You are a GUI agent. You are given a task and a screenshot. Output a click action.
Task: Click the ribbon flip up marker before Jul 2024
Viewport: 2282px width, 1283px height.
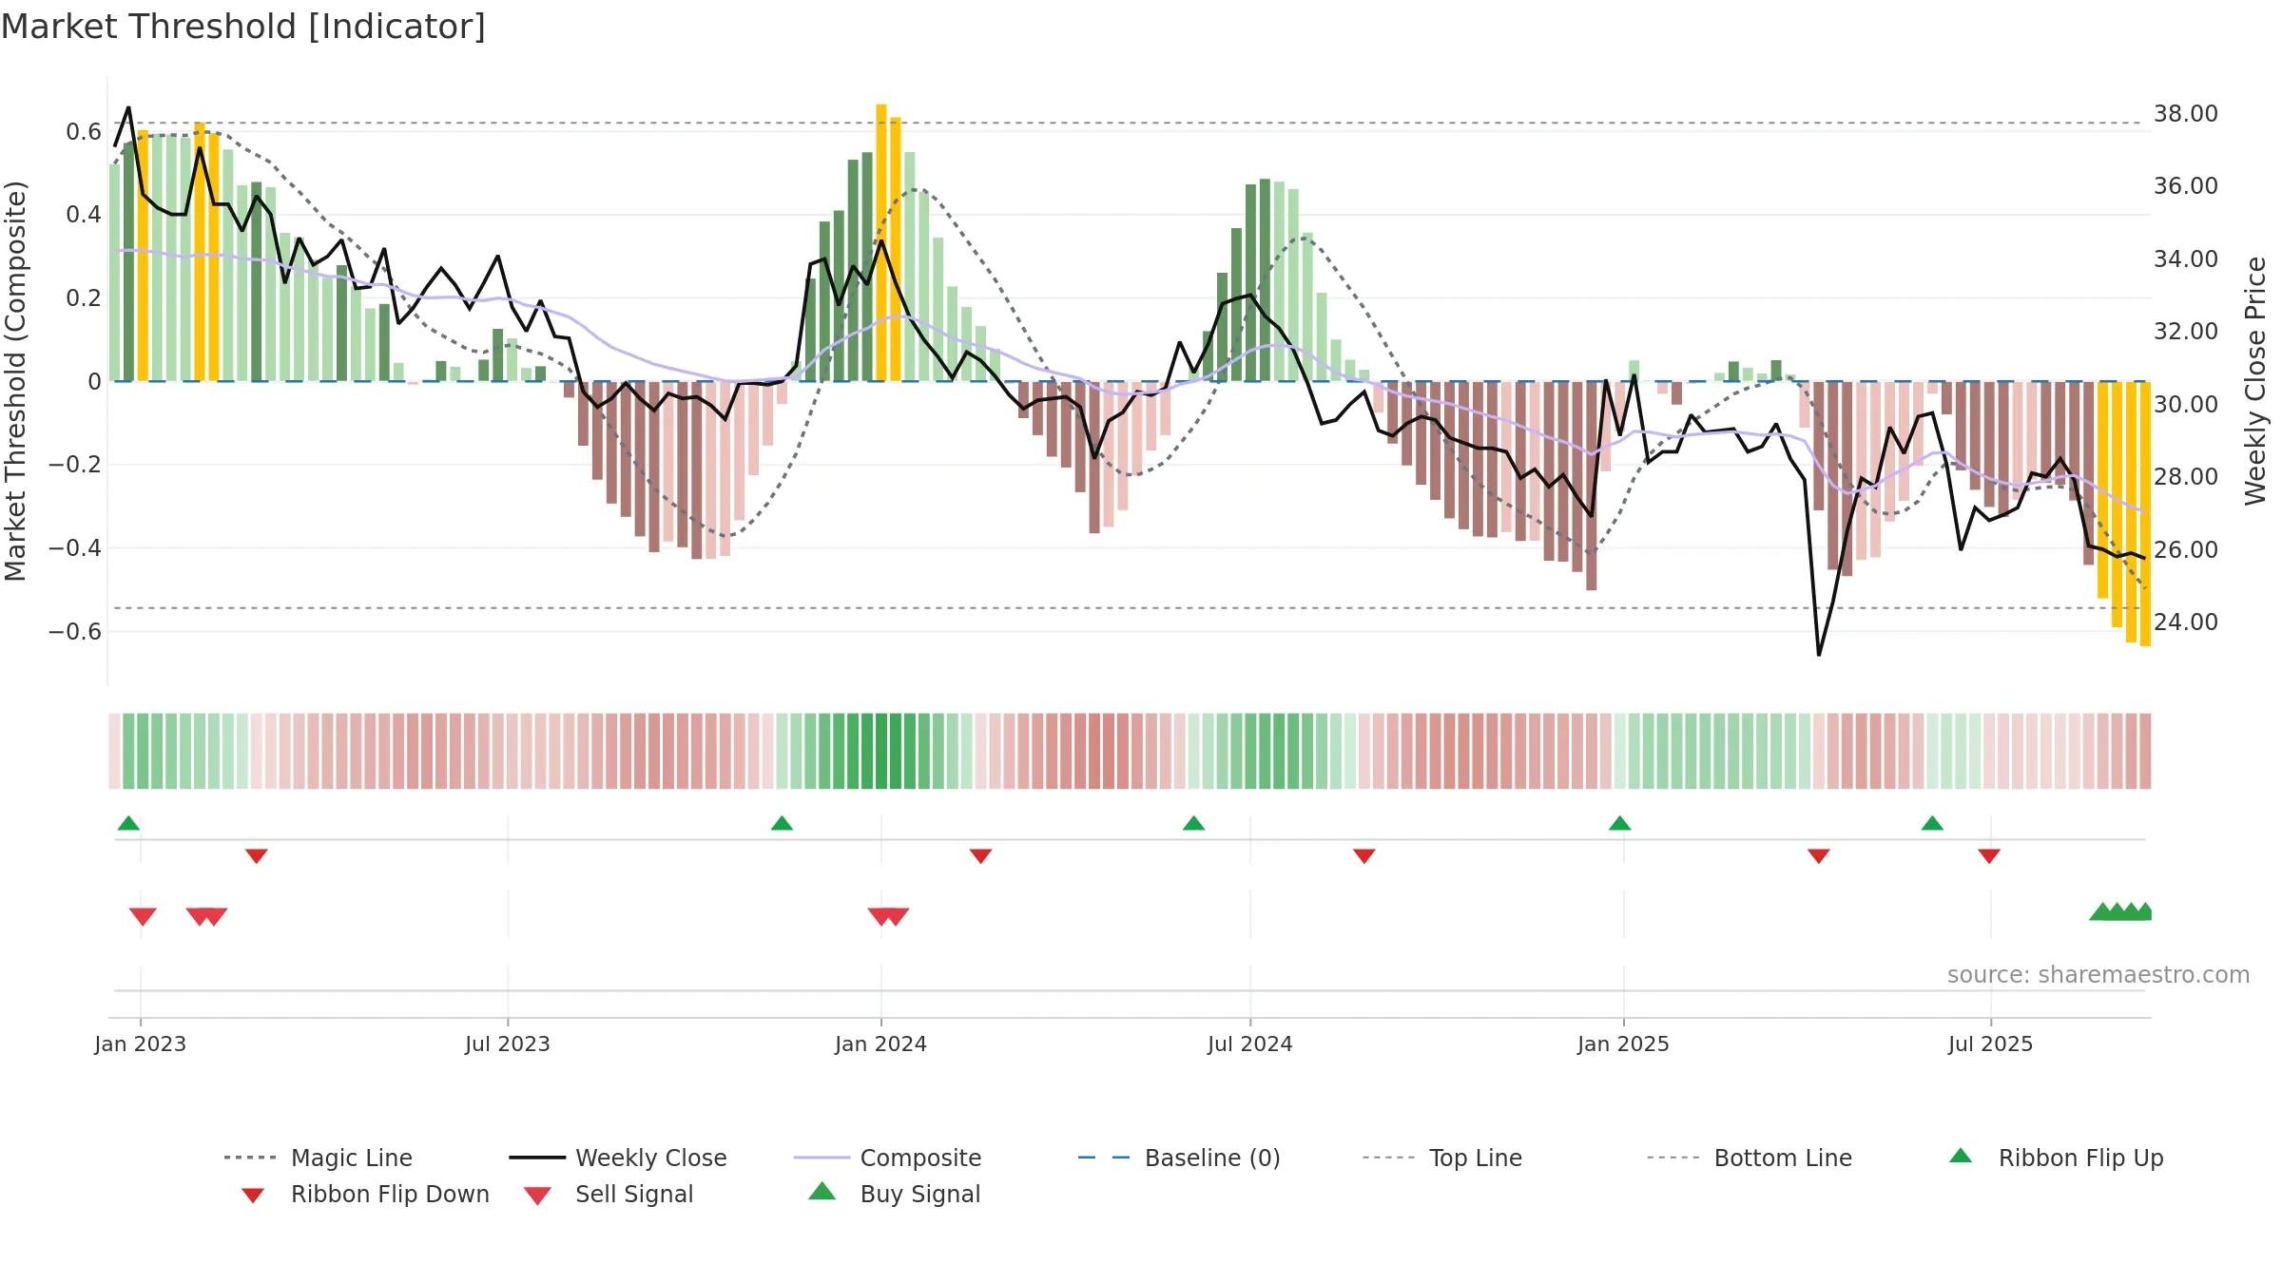[x=1193, y=823]
